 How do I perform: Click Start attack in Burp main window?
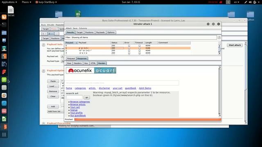(235, 45)
